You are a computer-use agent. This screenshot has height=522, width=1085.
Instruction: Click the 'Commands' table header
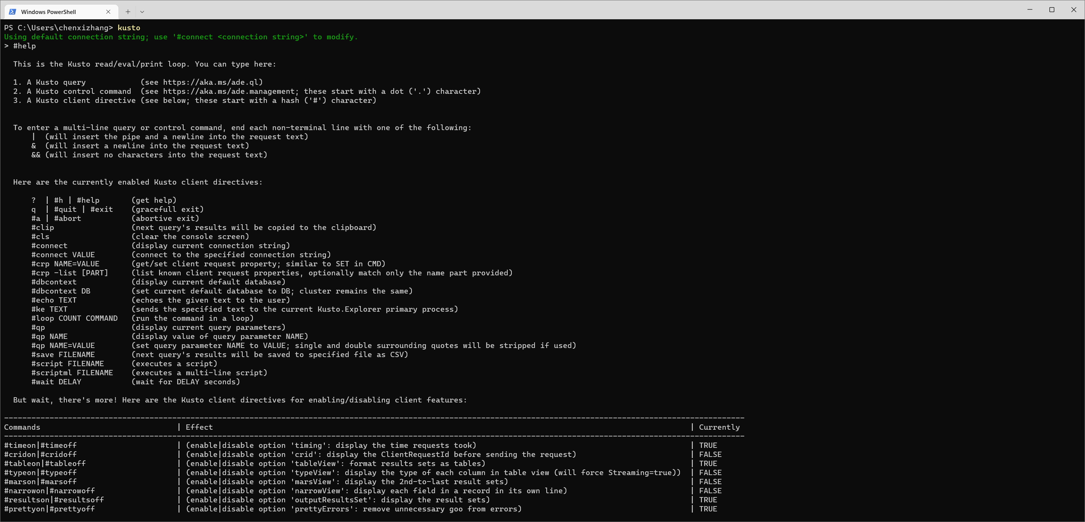pos(22,427)
